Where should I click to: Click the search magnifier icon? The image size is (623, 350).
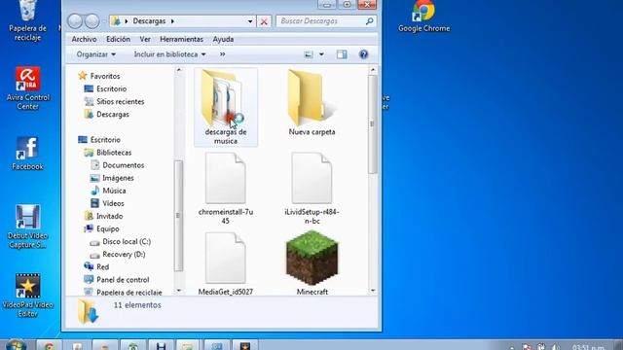click(x=369, y=21)
